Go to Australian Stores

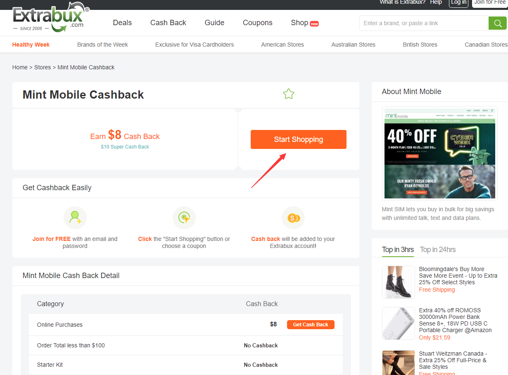353,45
